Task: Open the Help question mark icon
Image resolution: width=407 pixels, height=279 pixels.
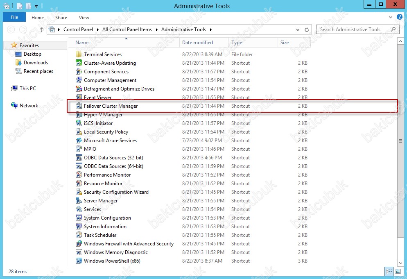Action: (400, 17)
